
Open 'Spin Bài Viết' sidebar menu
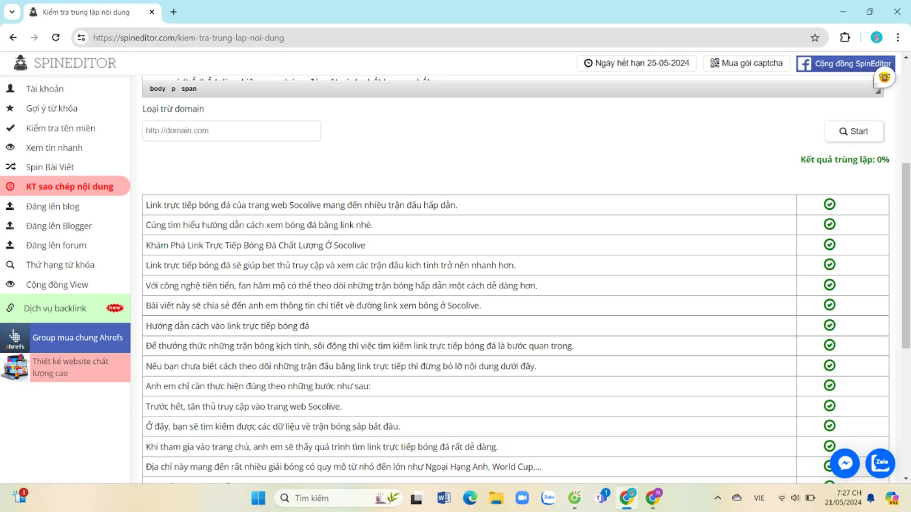click(x=50, y=167)
